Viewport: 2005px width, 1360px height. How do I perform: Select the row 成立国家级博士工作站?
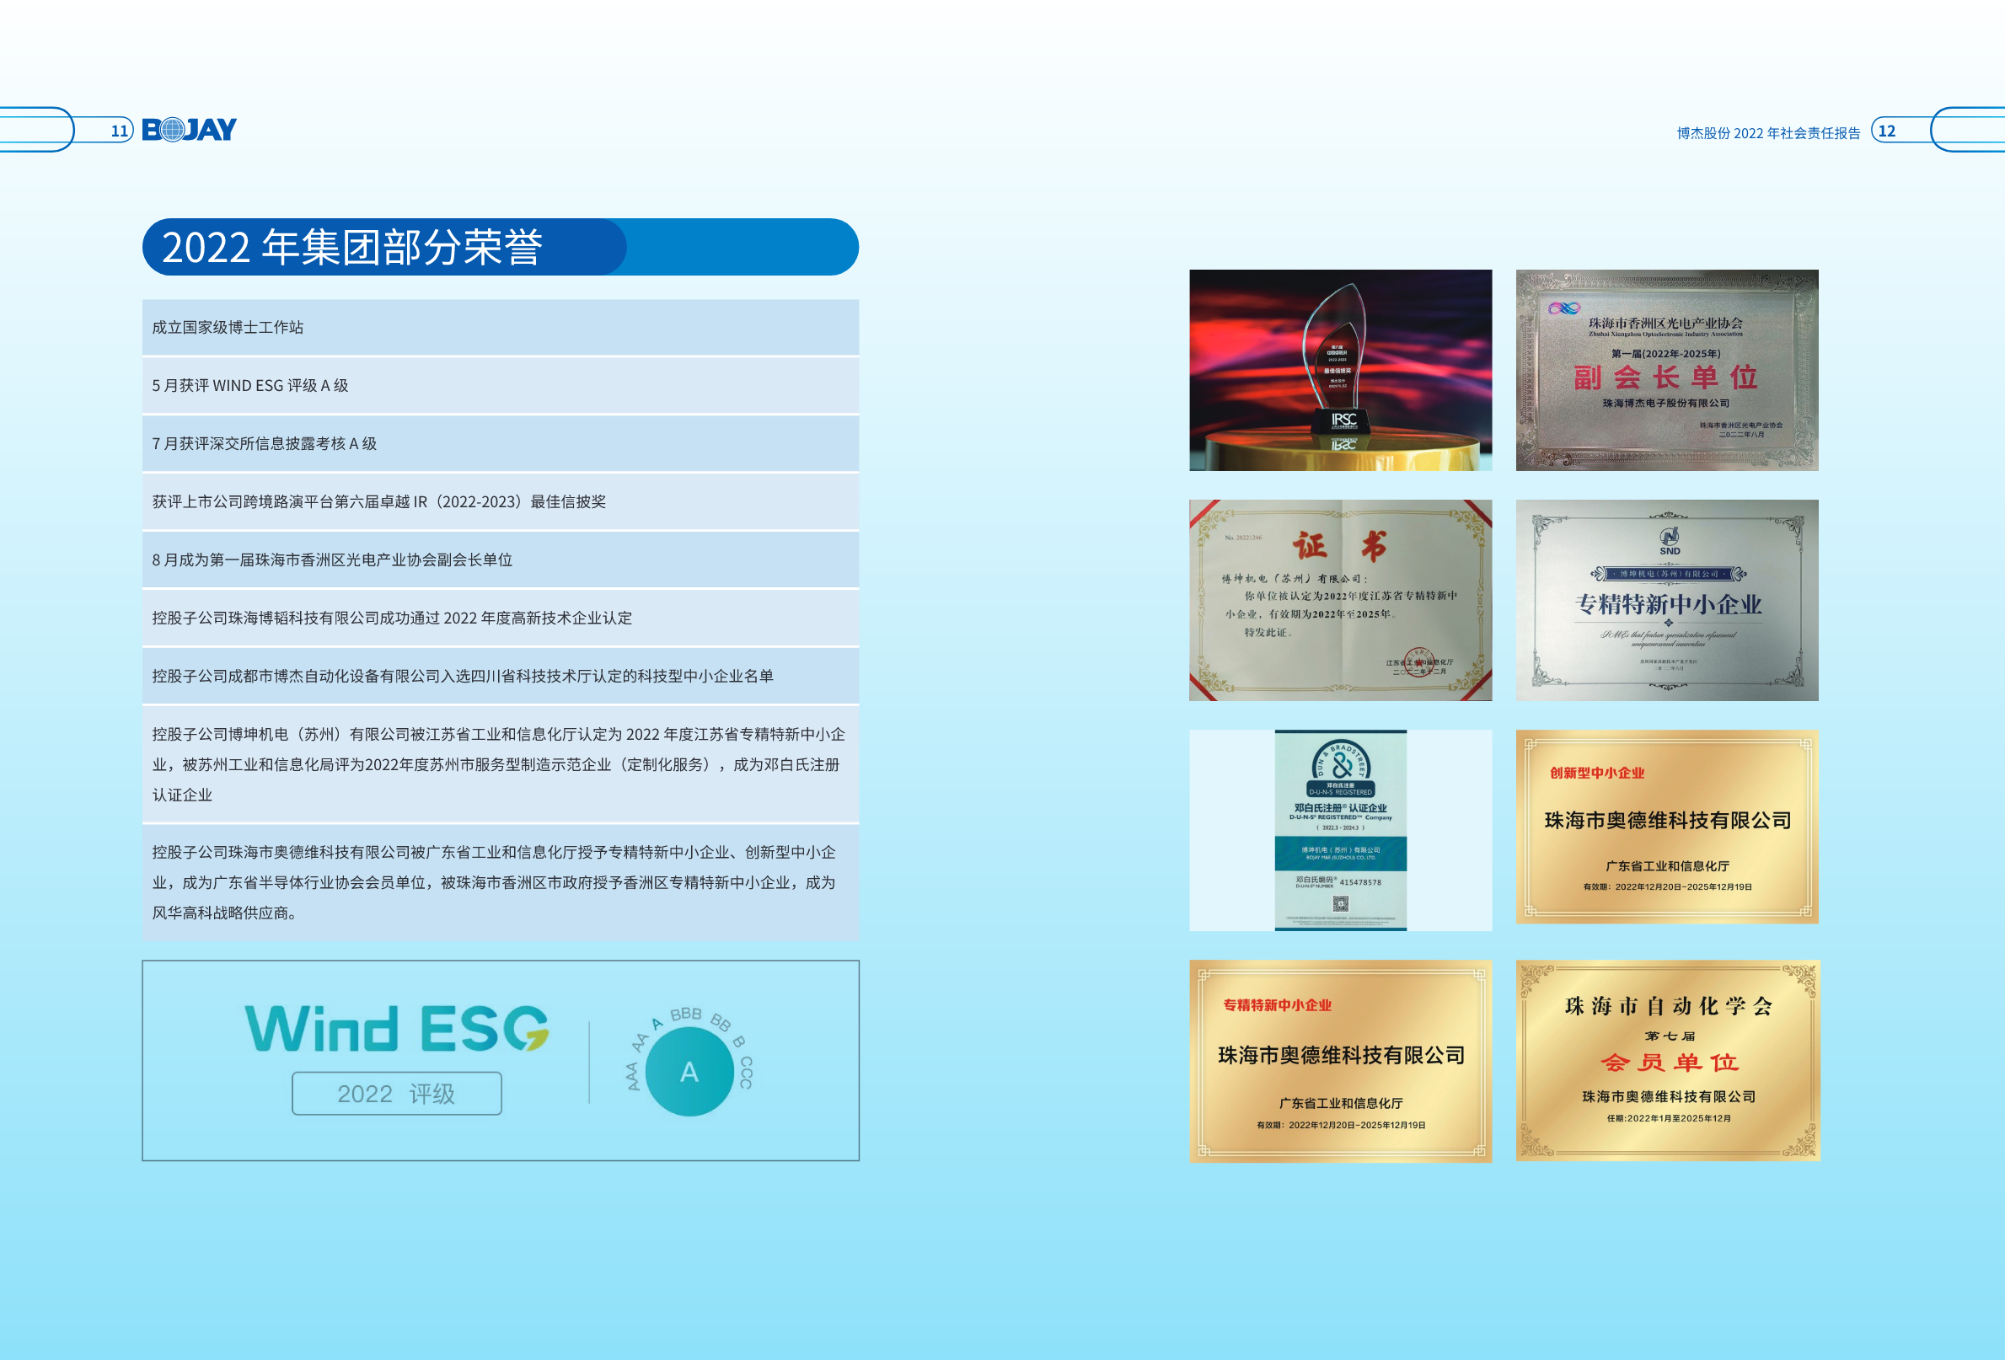(x=501, y=327)
